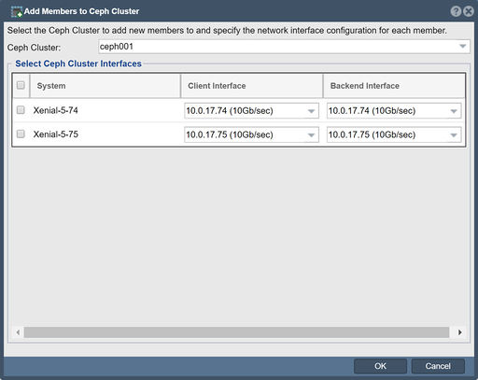Click the Add Members title bar icon
The height and width of the screenshot is (380, 478).
pyautogui.click(x=17, y=12)
